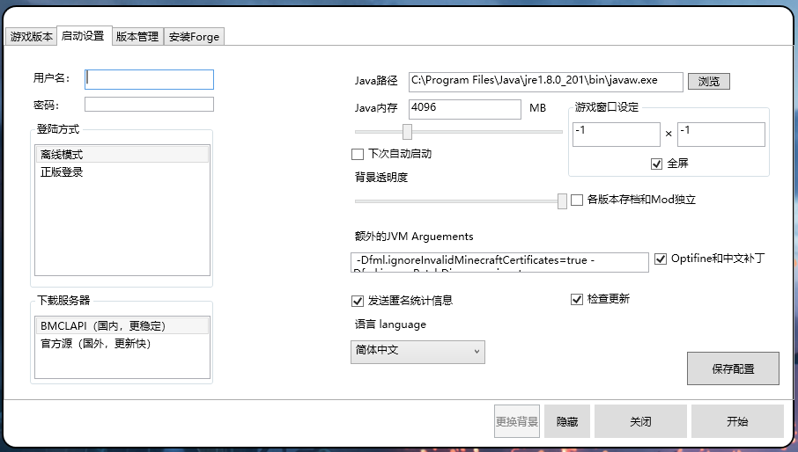798x452 pixels.
Task: Click the Java内存 value field
Action: click(465, 108)
